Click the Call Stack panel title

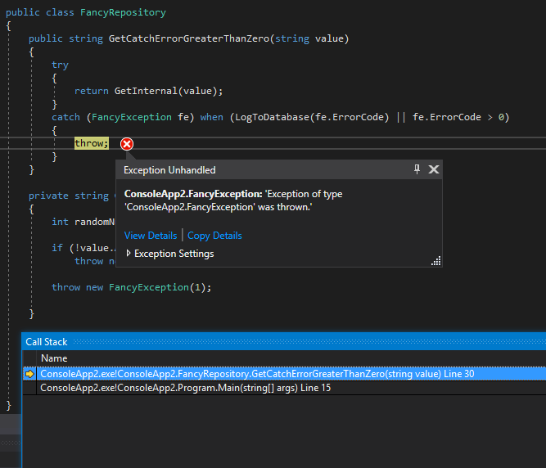click(x=47, y=341)
